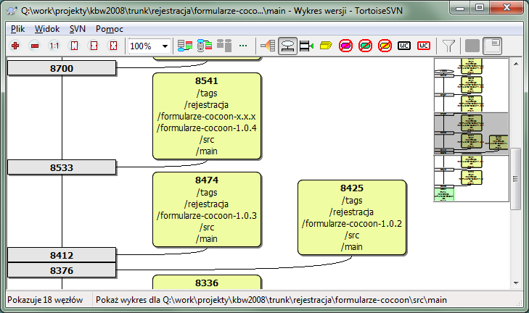Open the 100% zoom level dropdown
Screen dimensions: 529x313
165,46
